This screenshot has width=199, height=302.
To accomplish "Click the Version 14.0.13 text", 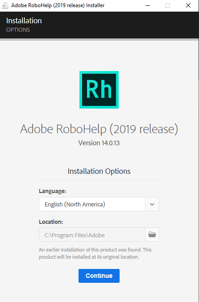I will (99, 143).
